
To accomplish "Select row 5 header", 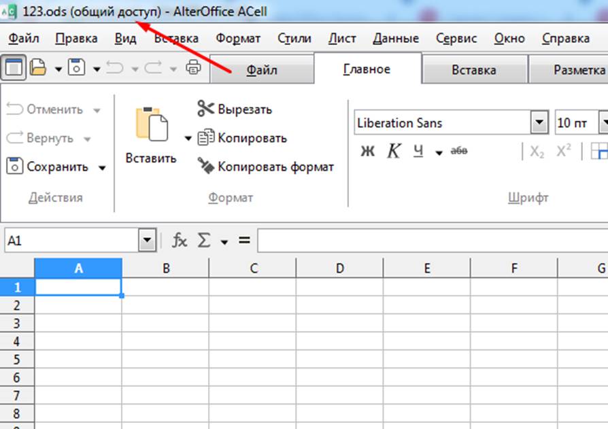I will coord(17,359).
